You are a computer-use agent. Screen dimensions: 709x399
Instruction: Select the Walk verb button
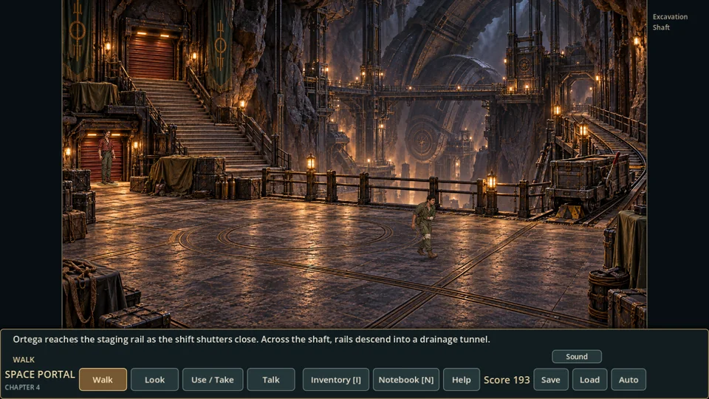(103, 380)
